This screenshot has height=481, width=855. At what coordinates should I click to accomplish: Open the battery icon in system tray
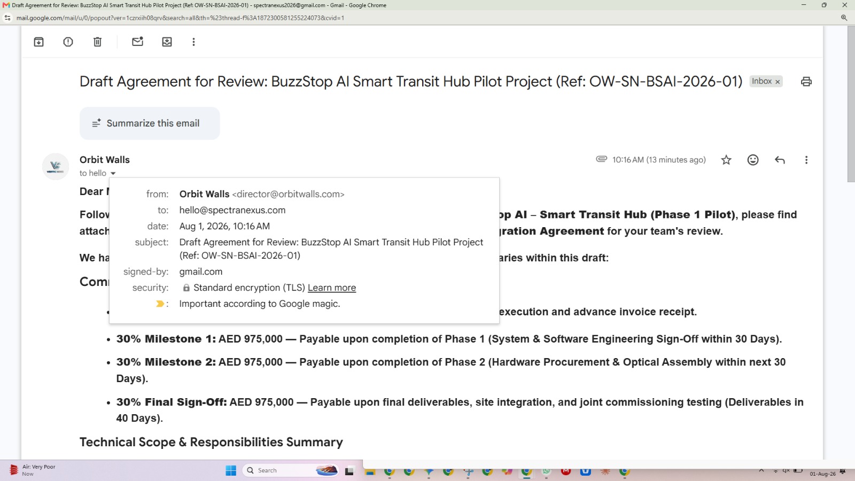[798, 471]
